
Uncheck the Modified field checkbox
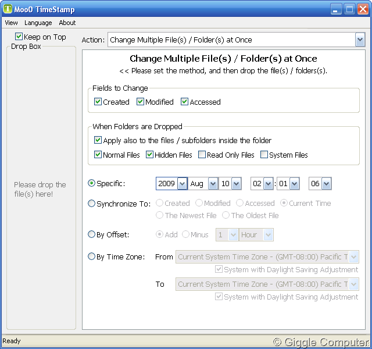click(x=140, y=102)
